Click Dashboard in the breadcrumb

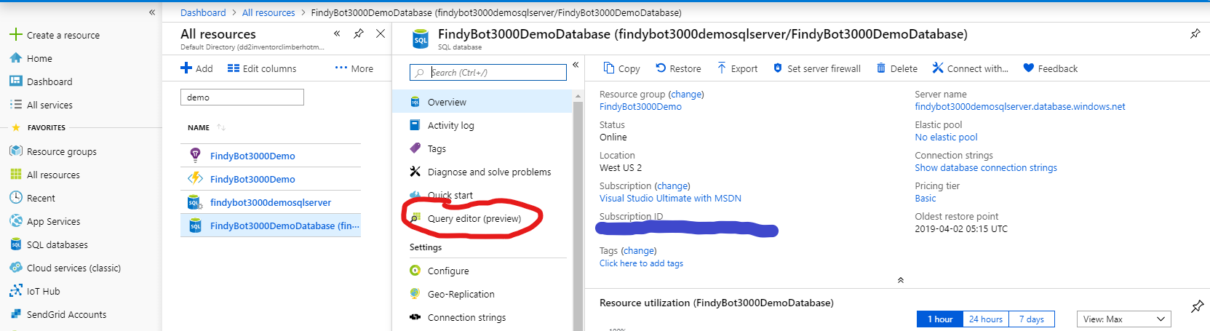click(x=203, y=12)
